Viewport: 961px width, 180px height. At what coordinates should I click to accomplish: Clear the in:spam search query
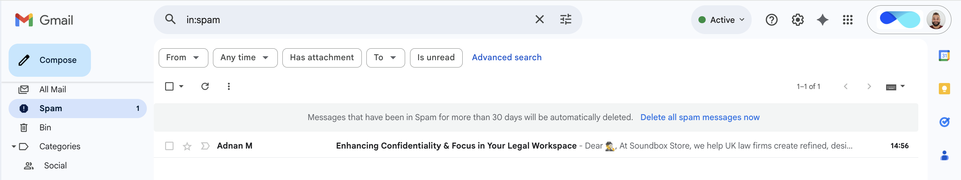coord(539,20)
